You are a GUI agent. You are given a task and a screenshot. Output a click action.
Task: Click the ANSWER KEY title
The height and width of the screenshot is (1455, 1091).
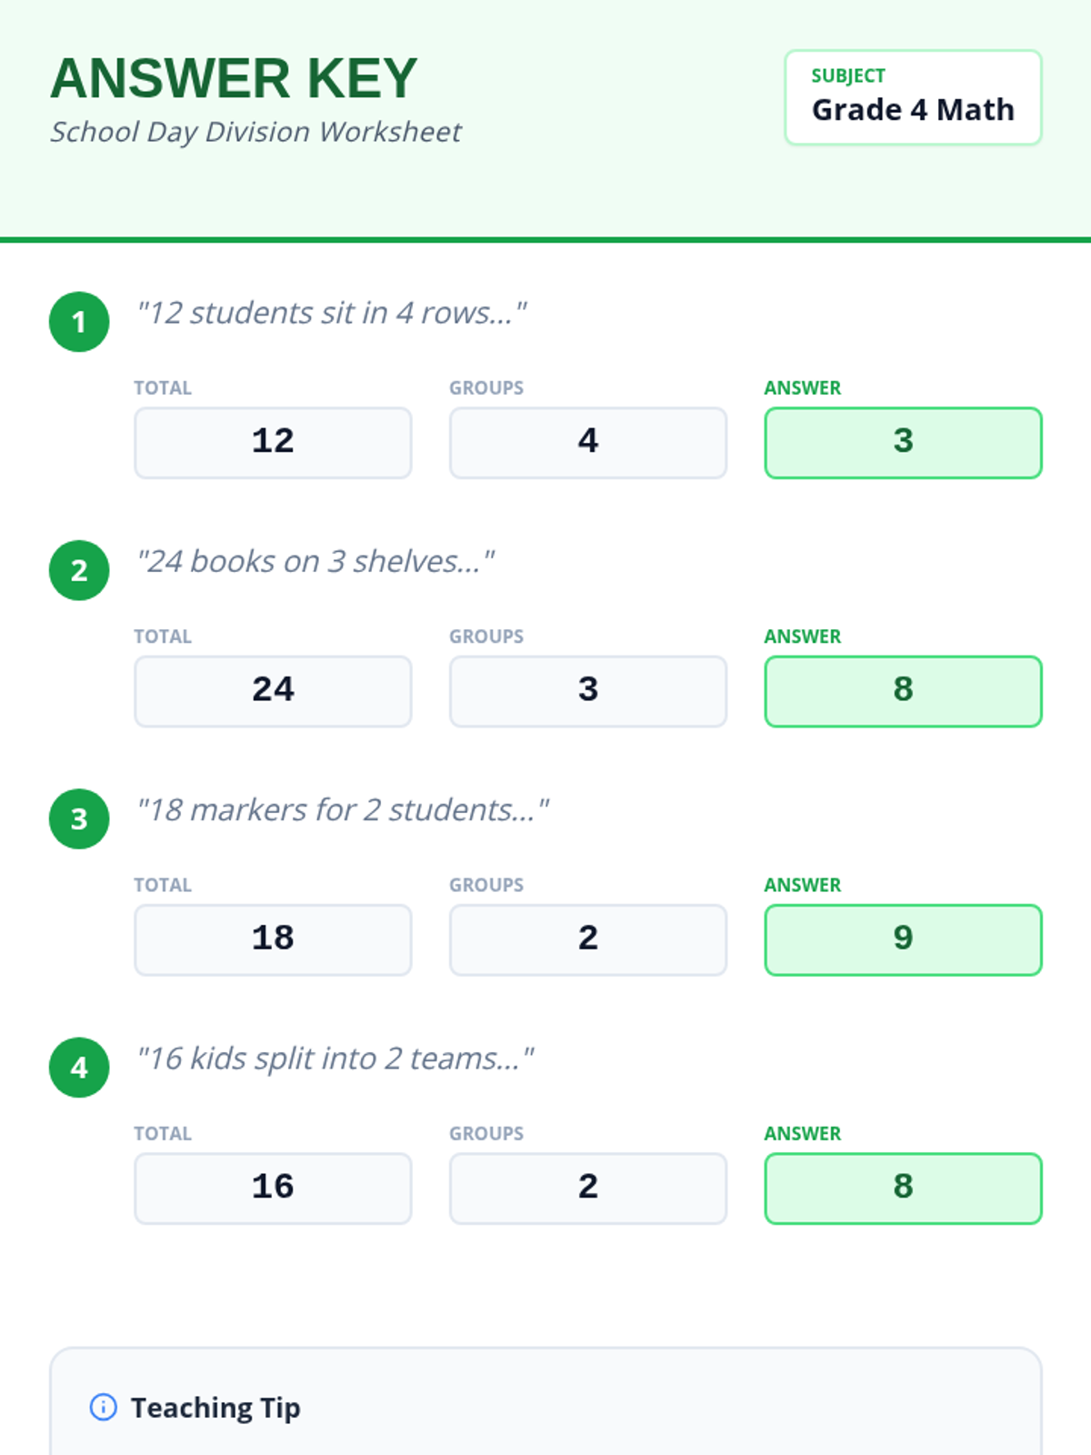tap(234, 78)
